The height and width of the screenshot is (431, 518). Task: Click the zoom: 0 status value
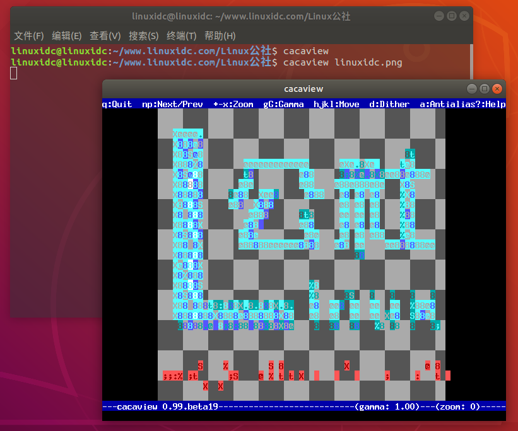pos(457,406)
